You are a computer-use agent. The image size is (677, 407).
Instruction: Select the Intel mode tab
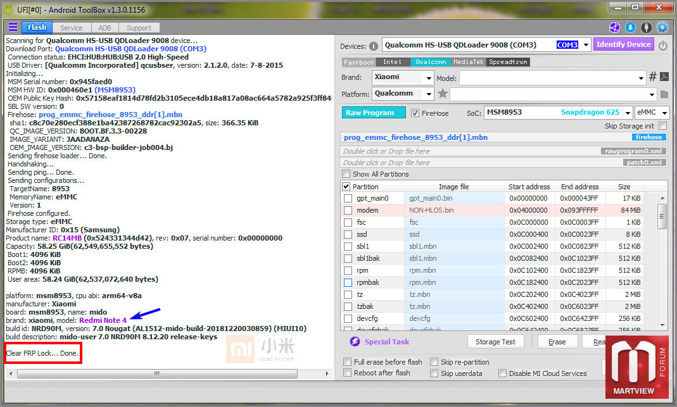click(x=393, y=62)
